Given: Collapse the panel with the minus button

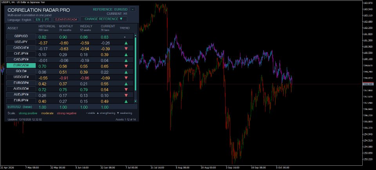Looking at the screenshot, I should [133, 9].
